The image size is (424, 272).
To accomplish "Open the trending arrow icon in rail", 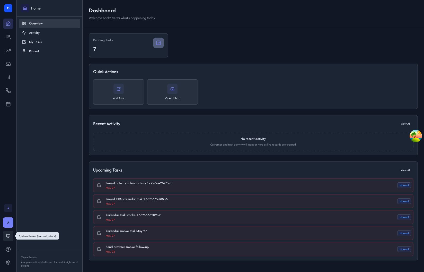I will (8, 50).
